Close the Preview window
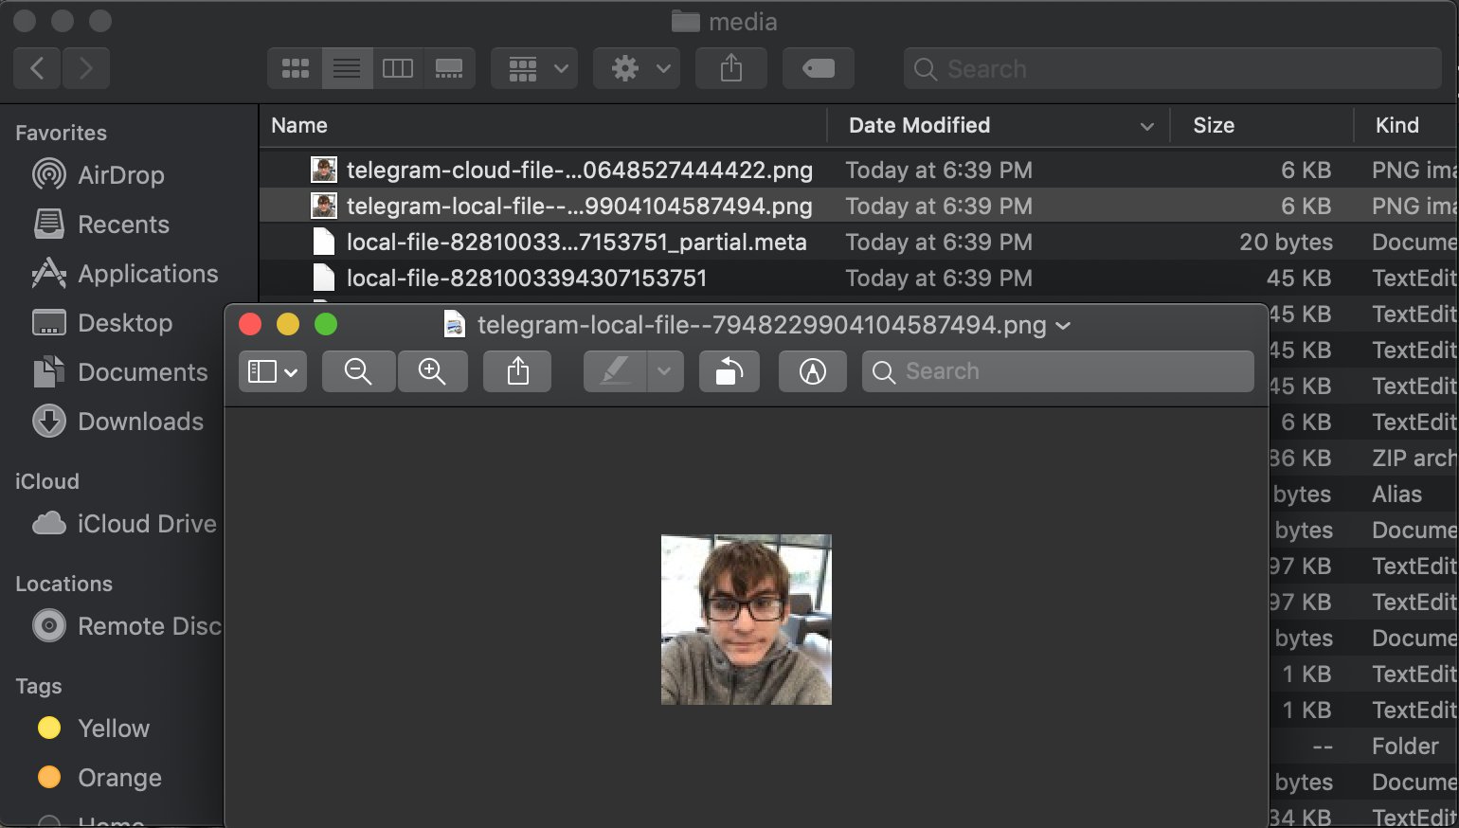Viewport: 1459px width, 828px height. point(250,325)
